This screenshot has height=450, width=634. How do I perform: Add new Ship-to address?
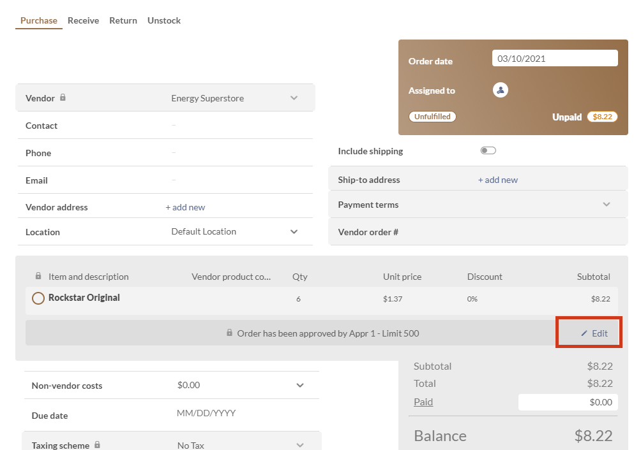pyautogui.click(x=498, y=180)
